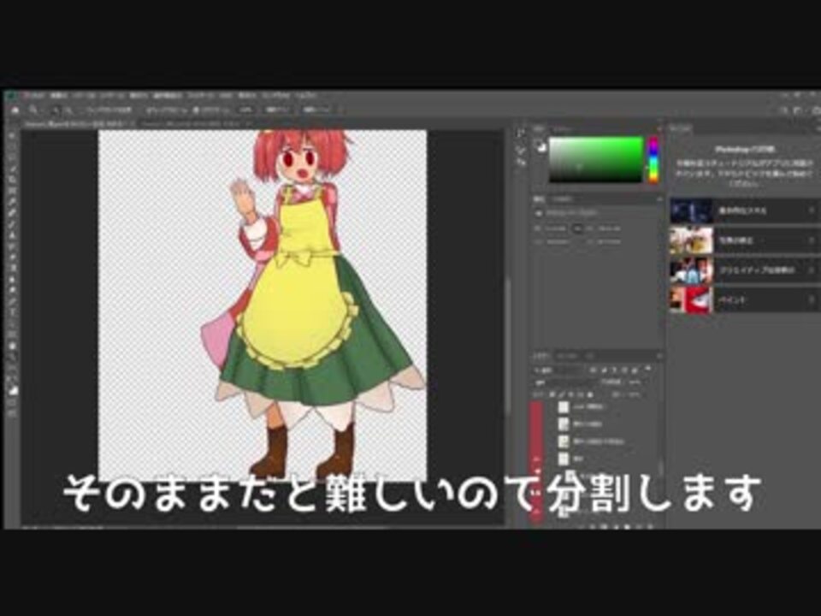Pick a hue on the vertical rainbow slider
This screenshot has width=821, height=616.
coord(655,158)
